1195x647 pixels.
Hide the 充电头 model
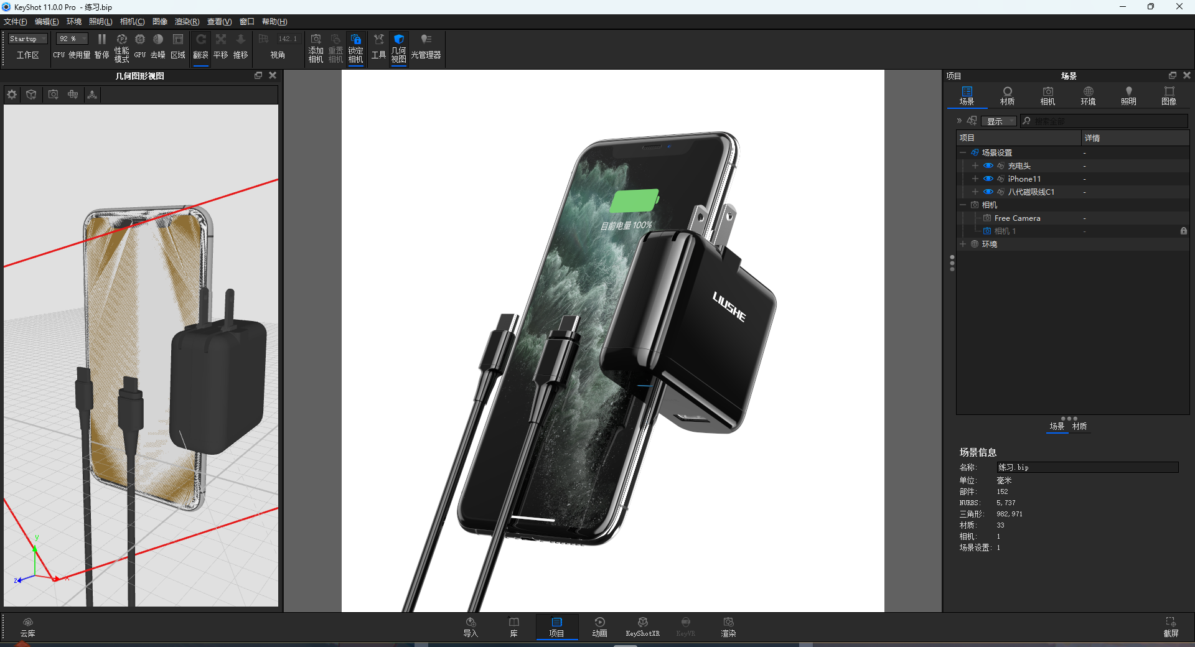[x=988, y=165]
